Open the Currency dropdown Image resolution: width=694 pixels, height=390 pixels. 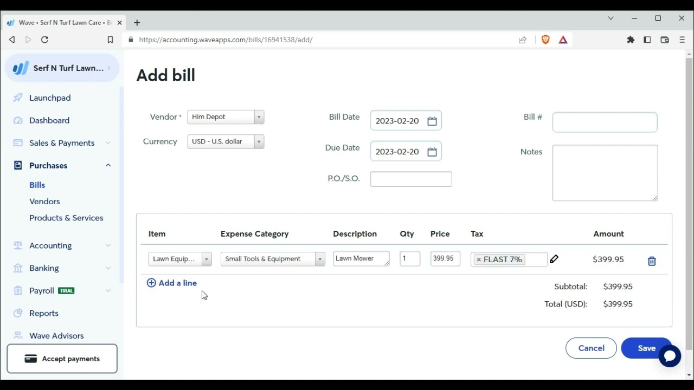[226, 141]
